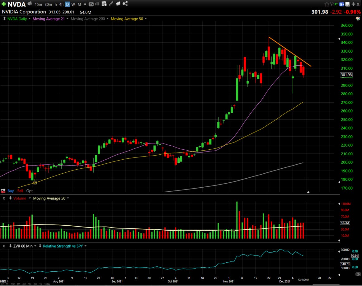The width and height of the screenshot is (362, 286).
Task: Click the 54.0M volume readout in header
Action: pyautogui.click(x=85, y=12)
